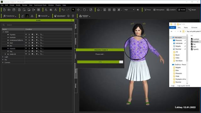Click the Home view icon
The height and width of the screenshot is (113, 201).
[98, 10]
